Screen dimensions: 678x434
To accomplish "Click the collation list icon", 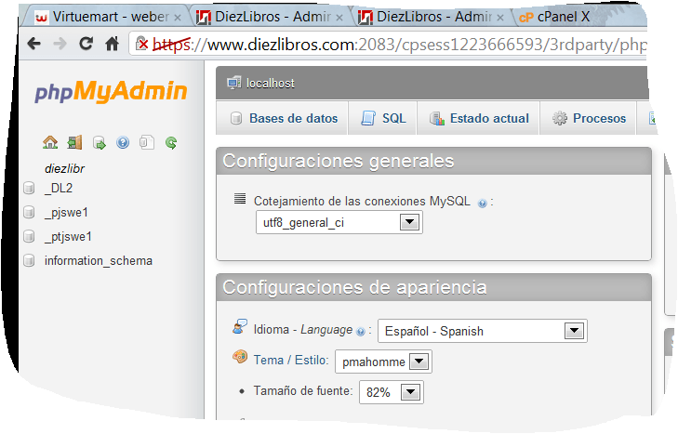I will 240,198.
